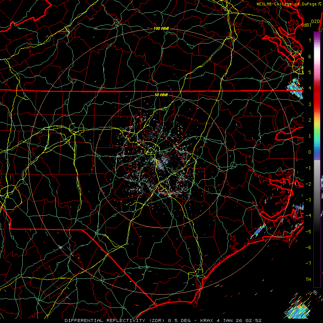Click the [dB] unit label
This screenshot has height=323, width=323.
click(x=306, y=25)
